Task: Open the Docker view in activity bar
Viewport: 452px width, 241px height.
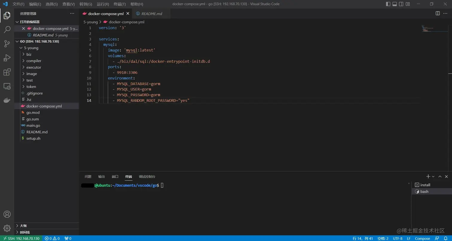Action: coord(7,100)
